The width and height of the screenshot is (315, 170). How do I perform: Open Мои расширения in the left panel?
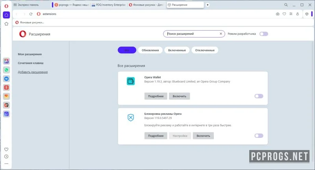point(30,54)
